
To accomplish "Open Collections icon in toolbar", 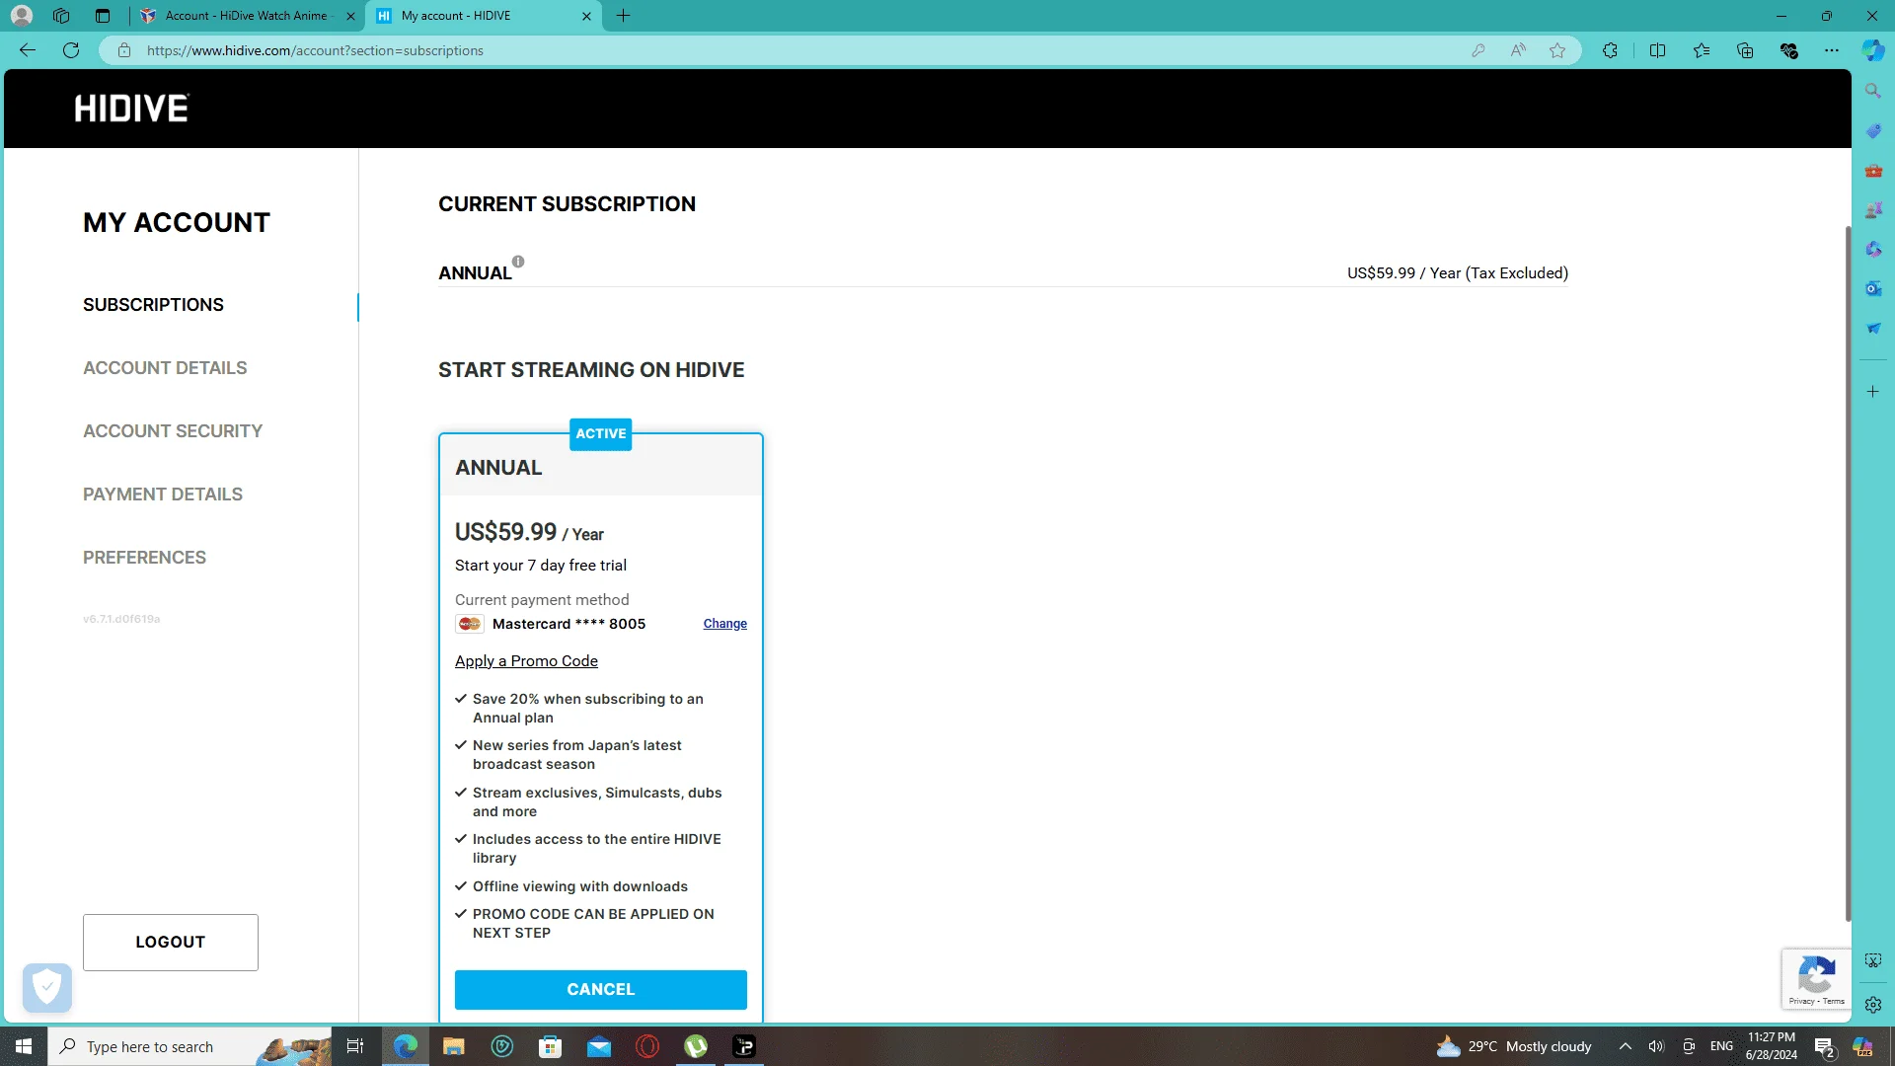I will [x=1745, y=50].
